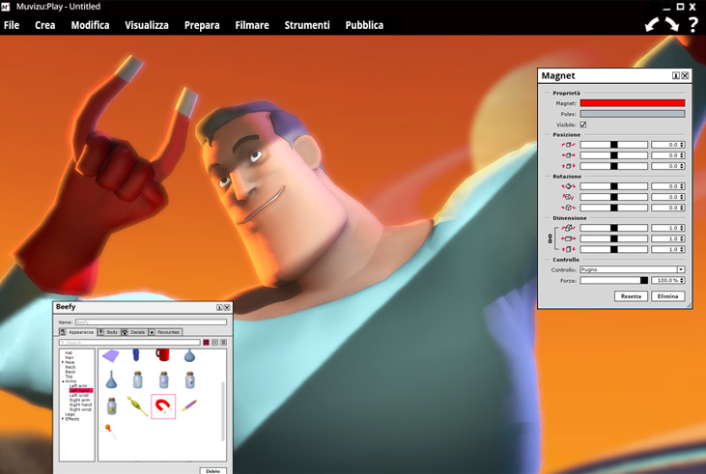Select the Appearance tab

coord(77,332)
